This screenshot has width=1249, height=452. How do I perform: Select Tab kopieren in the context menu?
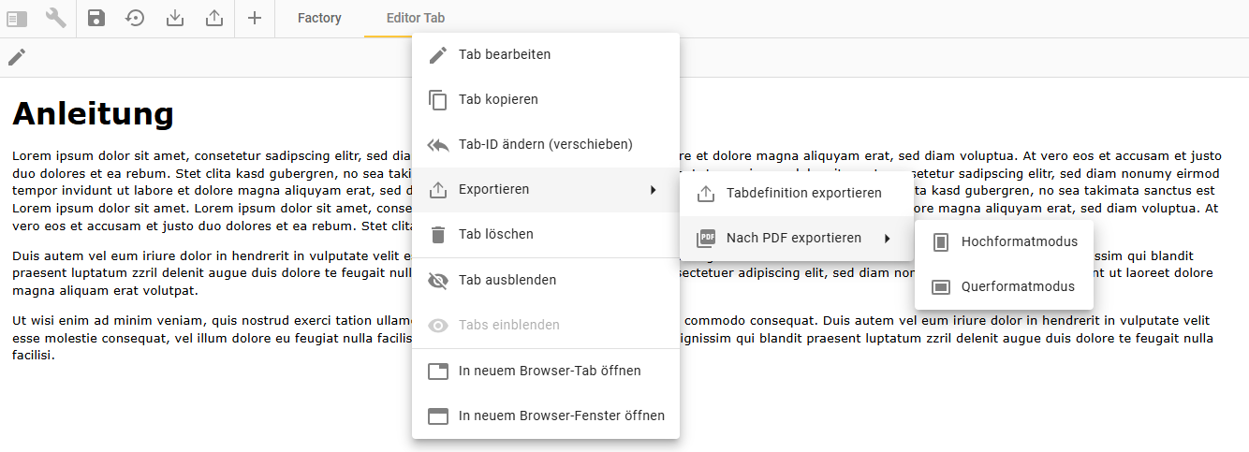coord(498,99)
